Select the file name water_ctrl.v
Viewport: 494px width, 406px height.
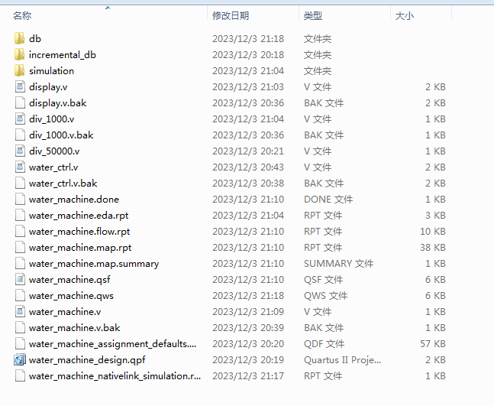click(53, 167)
